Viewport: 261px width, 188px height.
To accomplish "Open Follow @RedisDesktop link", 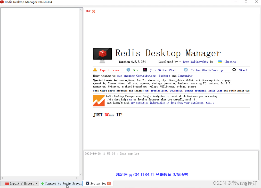I will [207, 70].
